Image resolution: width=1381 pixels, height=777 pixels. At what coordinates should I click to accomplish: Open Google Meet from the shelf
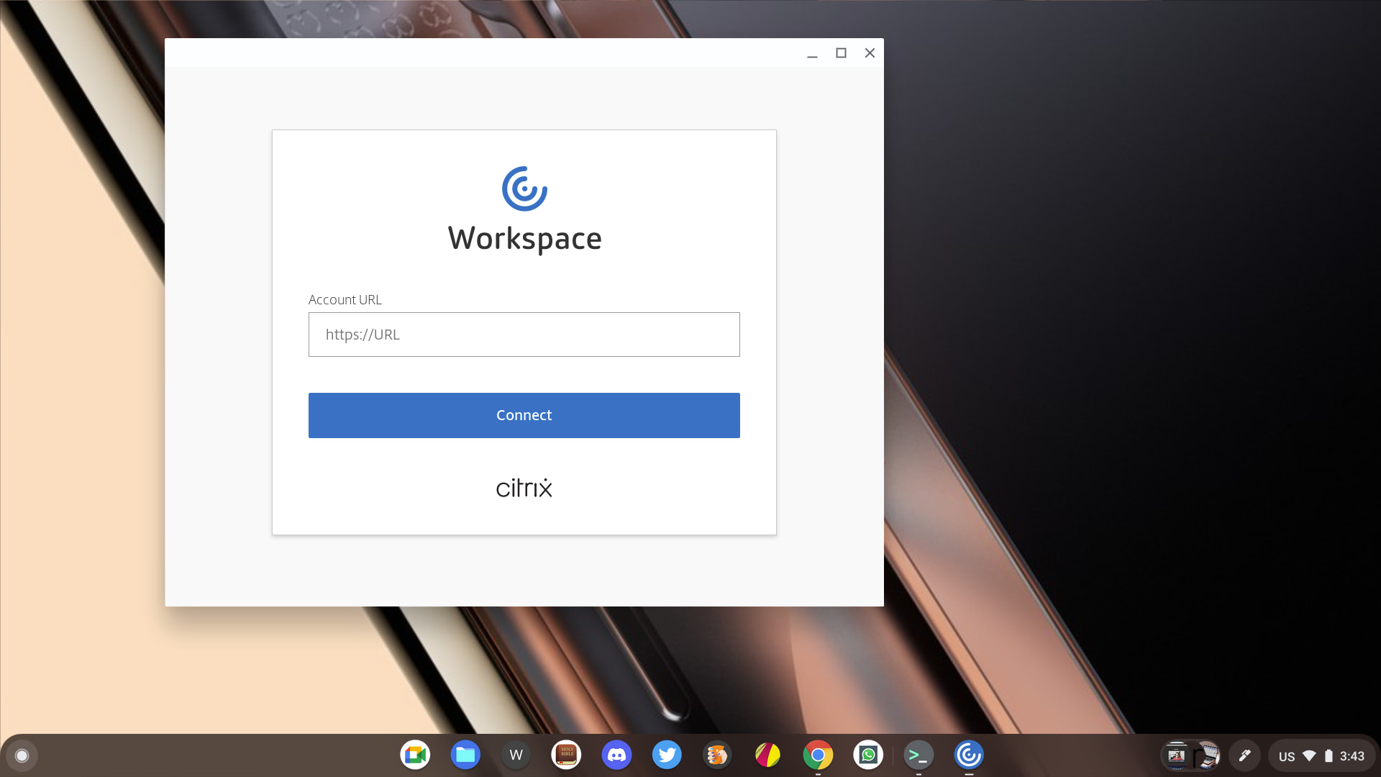click(x=415, y=755)
